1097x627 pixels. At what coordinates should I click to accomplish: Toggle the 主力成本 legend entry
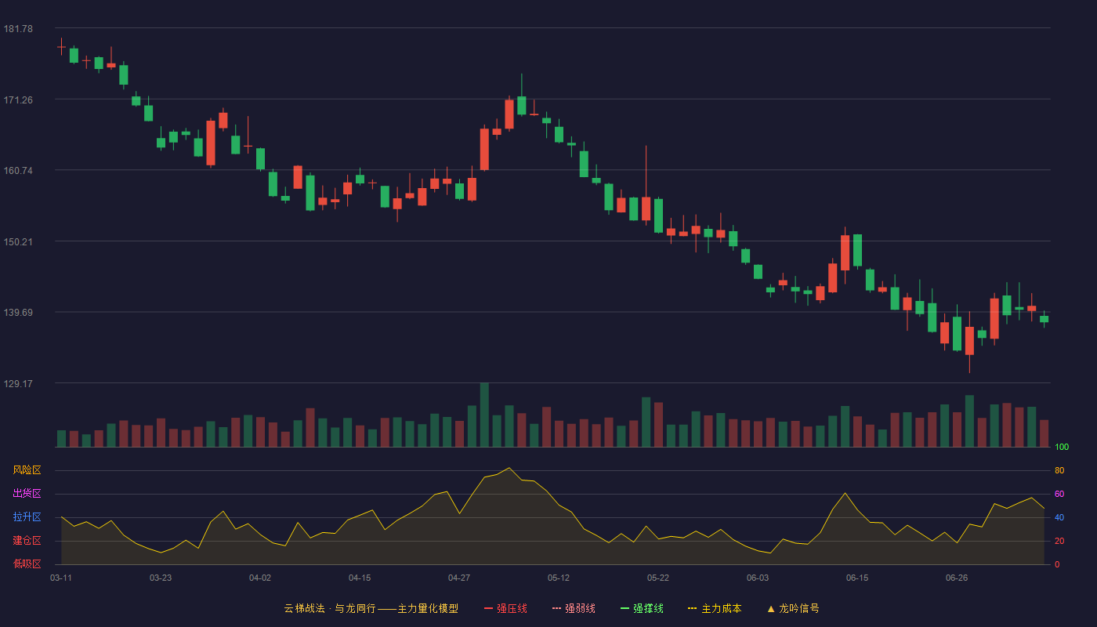[x=715, y=608]
